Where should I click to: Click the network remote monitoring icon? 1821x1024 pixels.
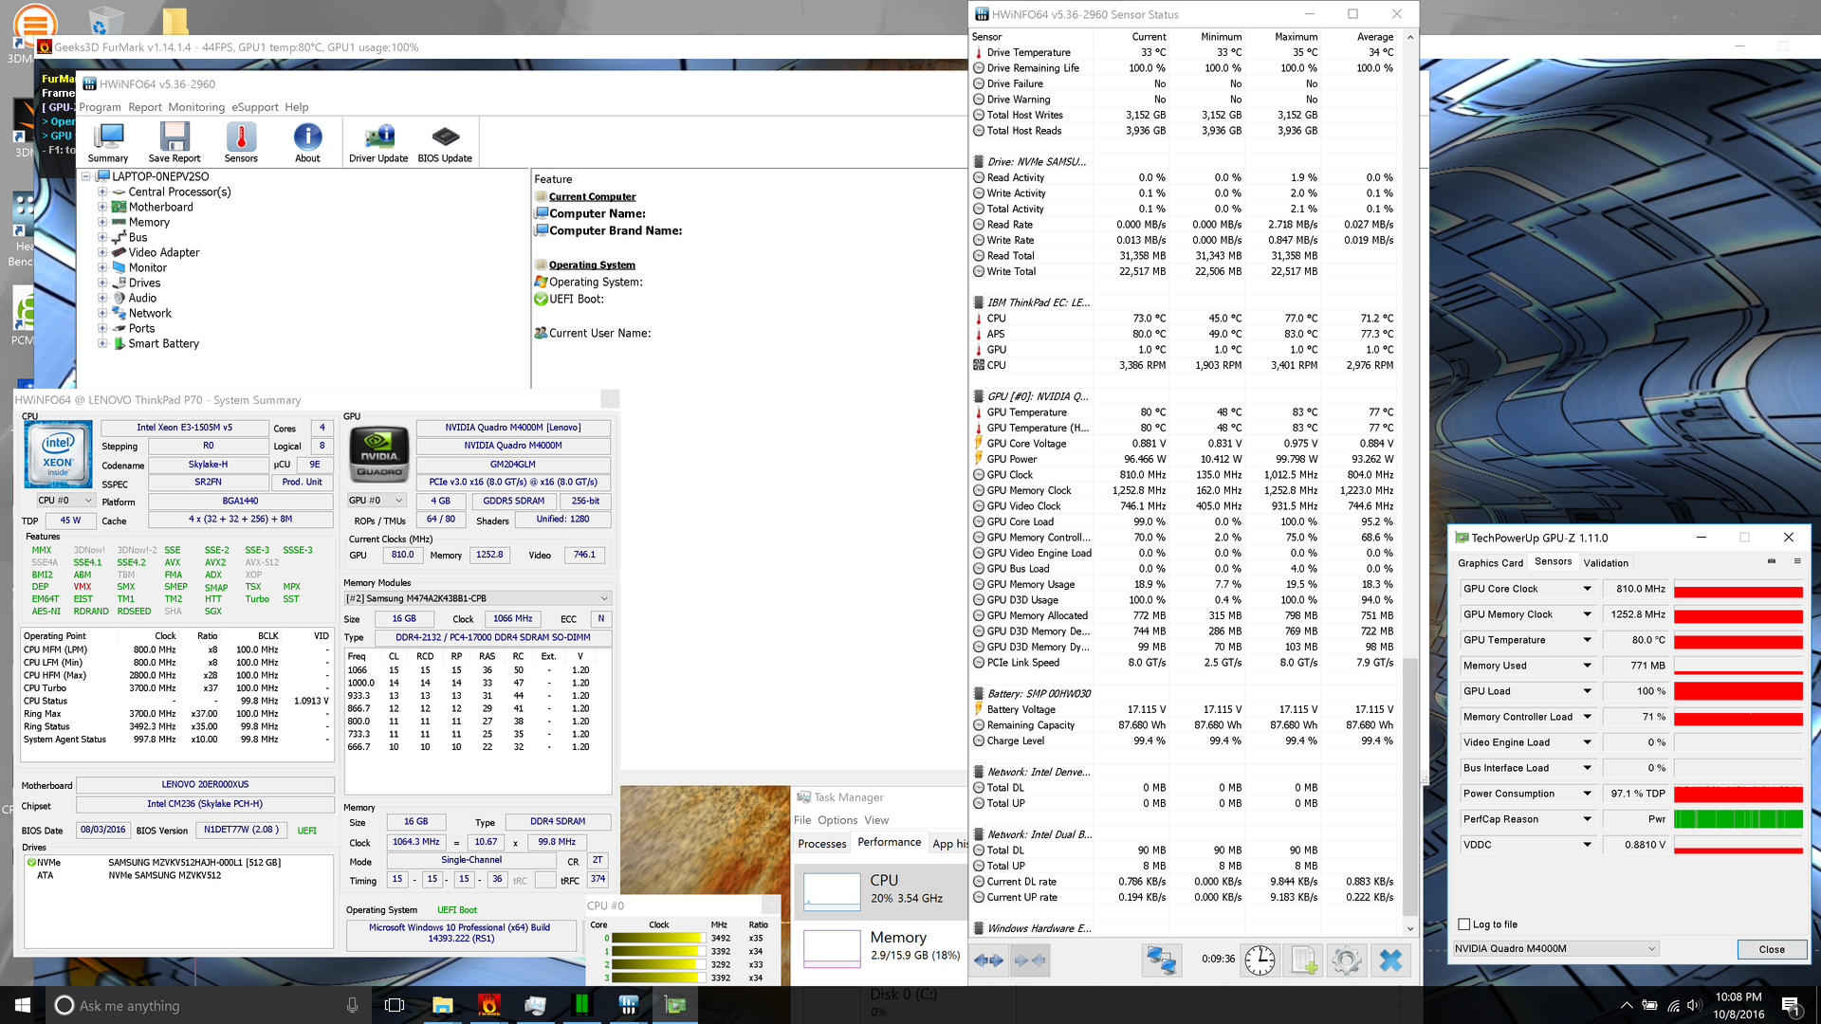[x=1161, y=960]
